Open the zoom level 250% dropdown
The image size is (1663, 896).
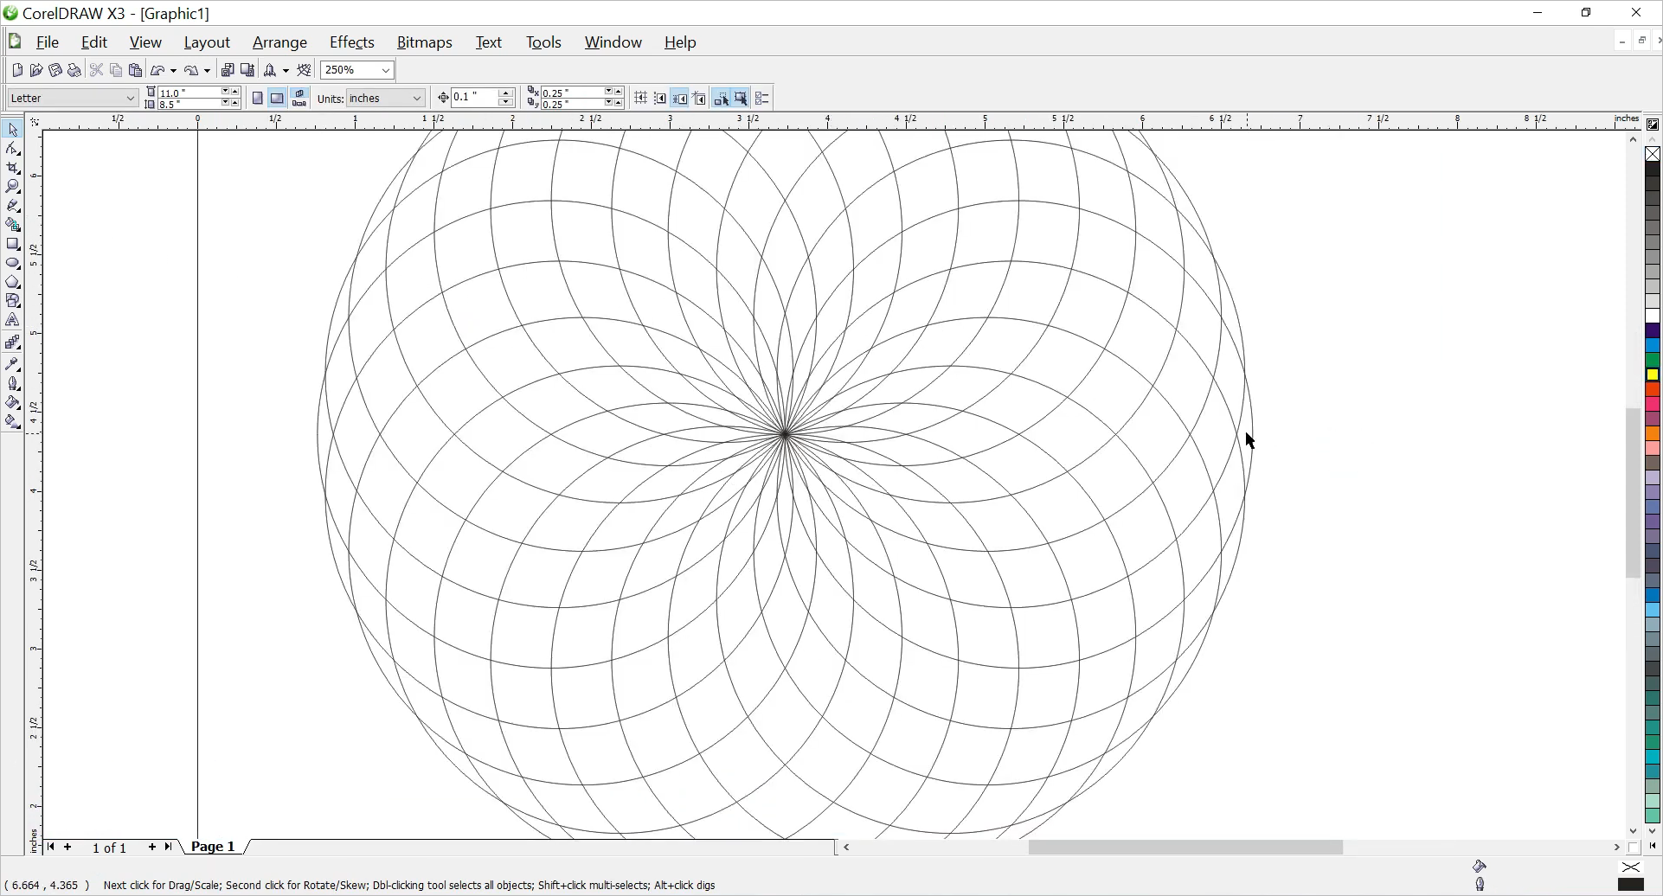(x=386, y=71)
